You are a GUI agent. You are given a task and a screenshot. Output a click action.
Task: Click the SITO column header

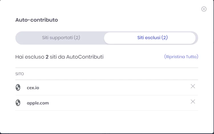click(x=19, y=74)
